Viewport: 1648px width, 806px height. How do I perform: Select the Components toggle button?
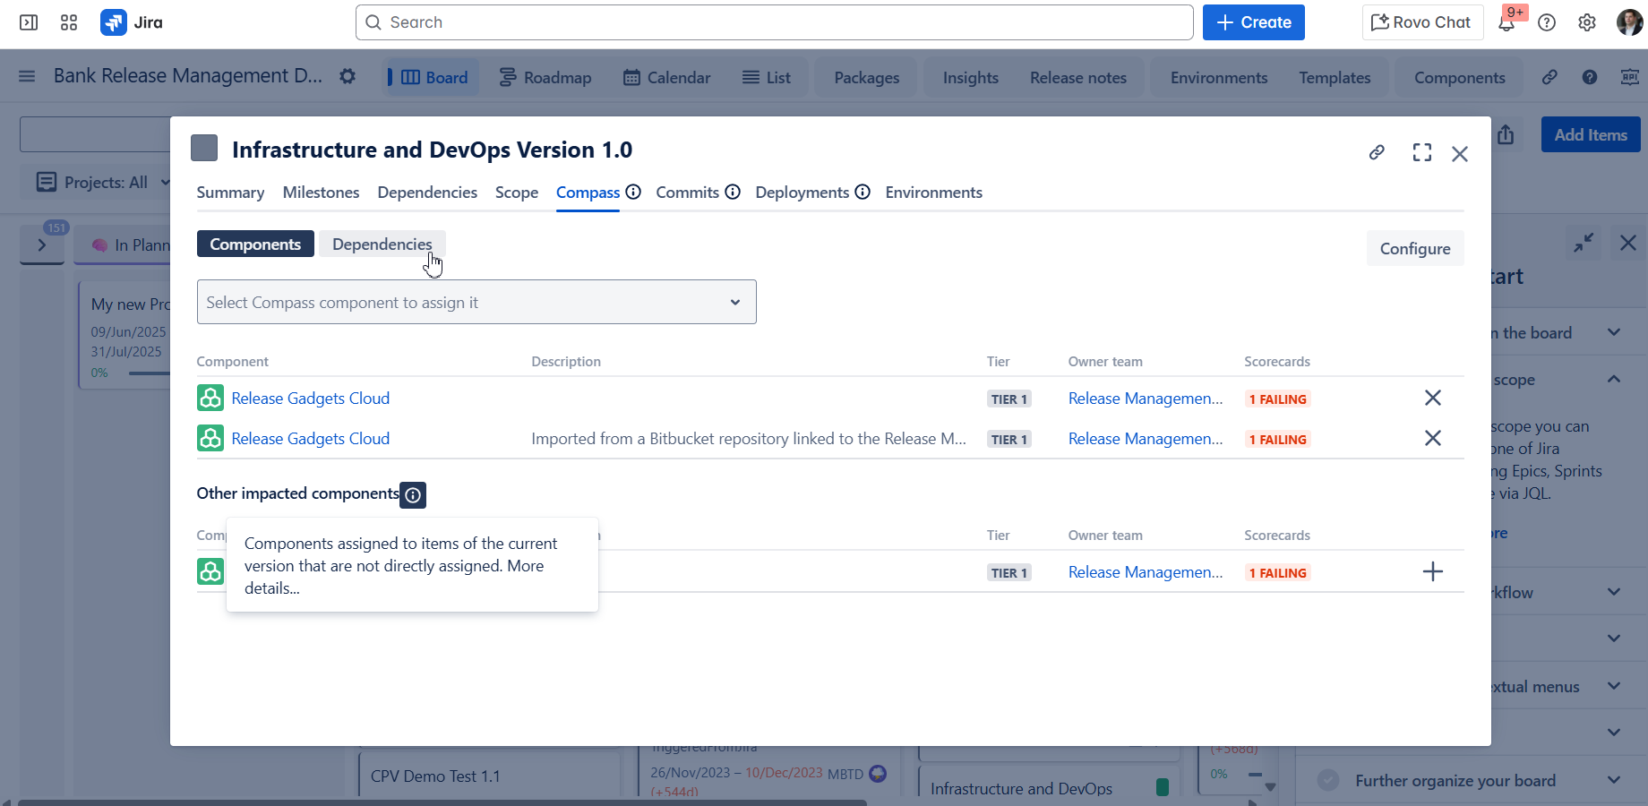tap(255, 244)
